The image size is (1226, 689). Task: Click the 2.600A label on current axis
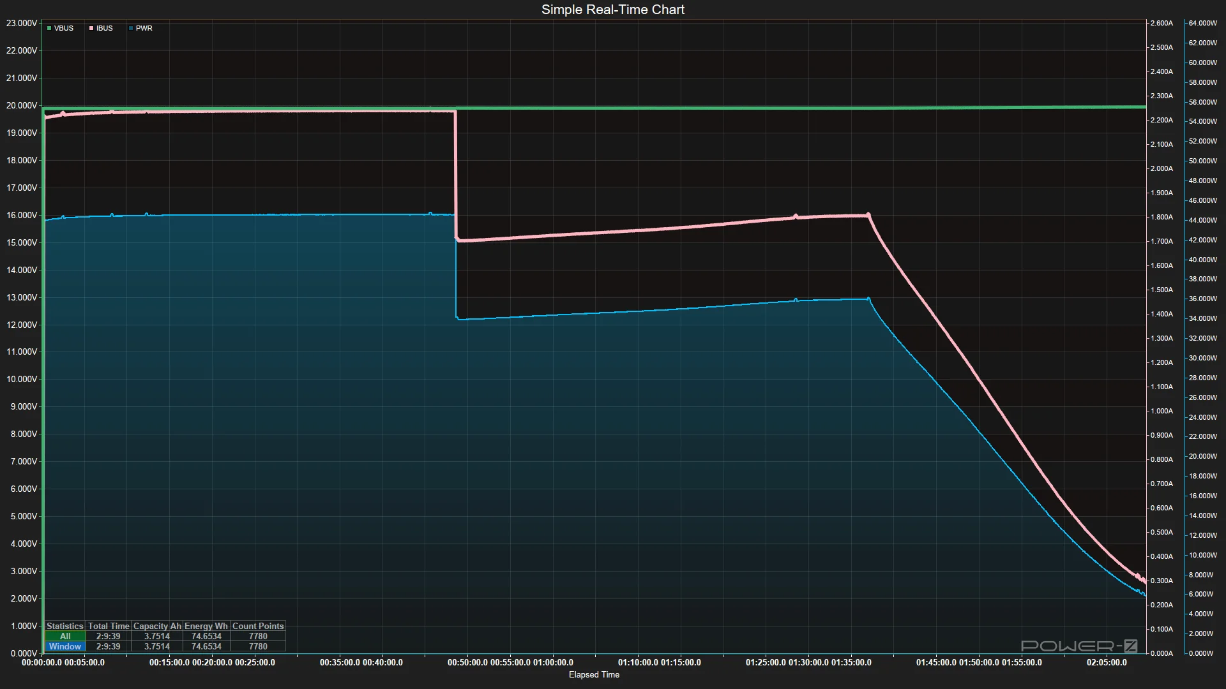pyautogui.click(x=1162, y=23)
